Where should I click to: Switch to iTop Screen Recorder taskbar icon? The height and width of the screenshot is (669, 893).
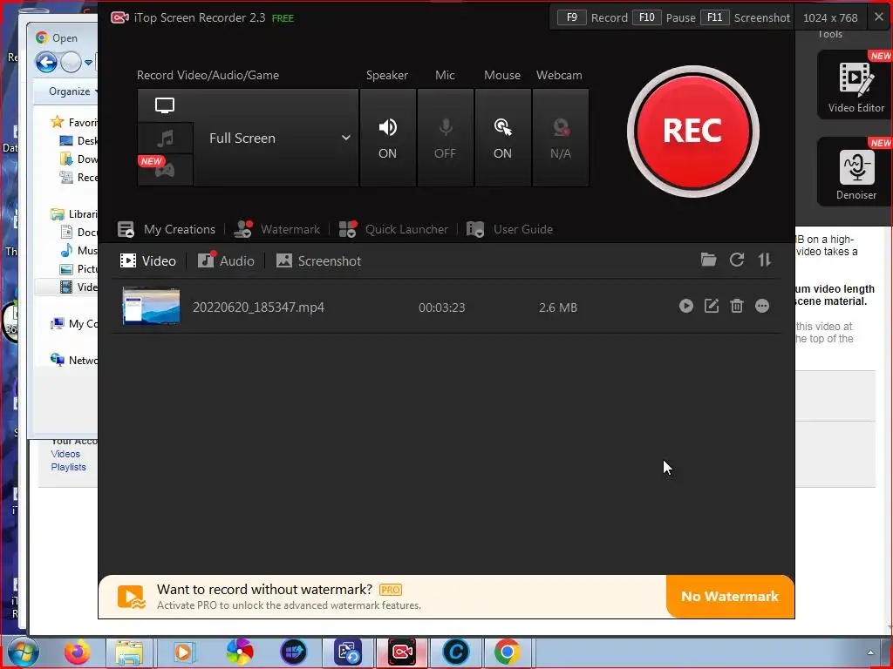pos(402,652)
